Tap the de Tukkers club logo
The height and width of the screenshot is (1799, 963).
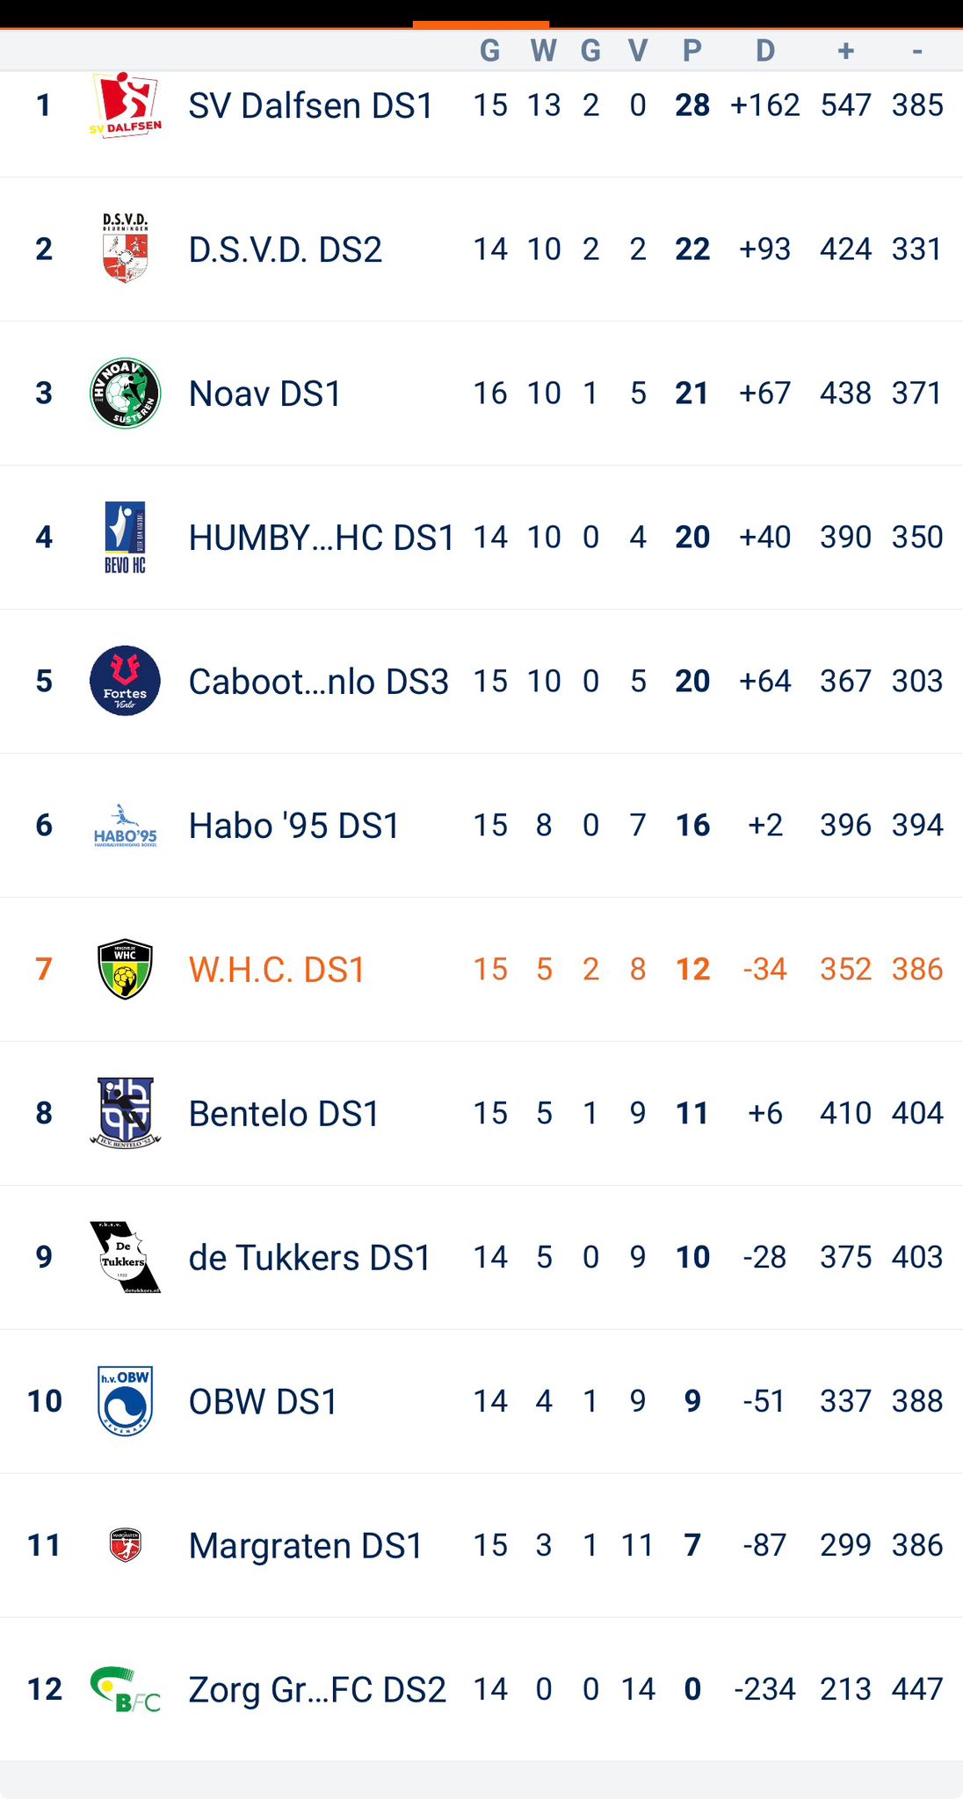[126, 1257]
